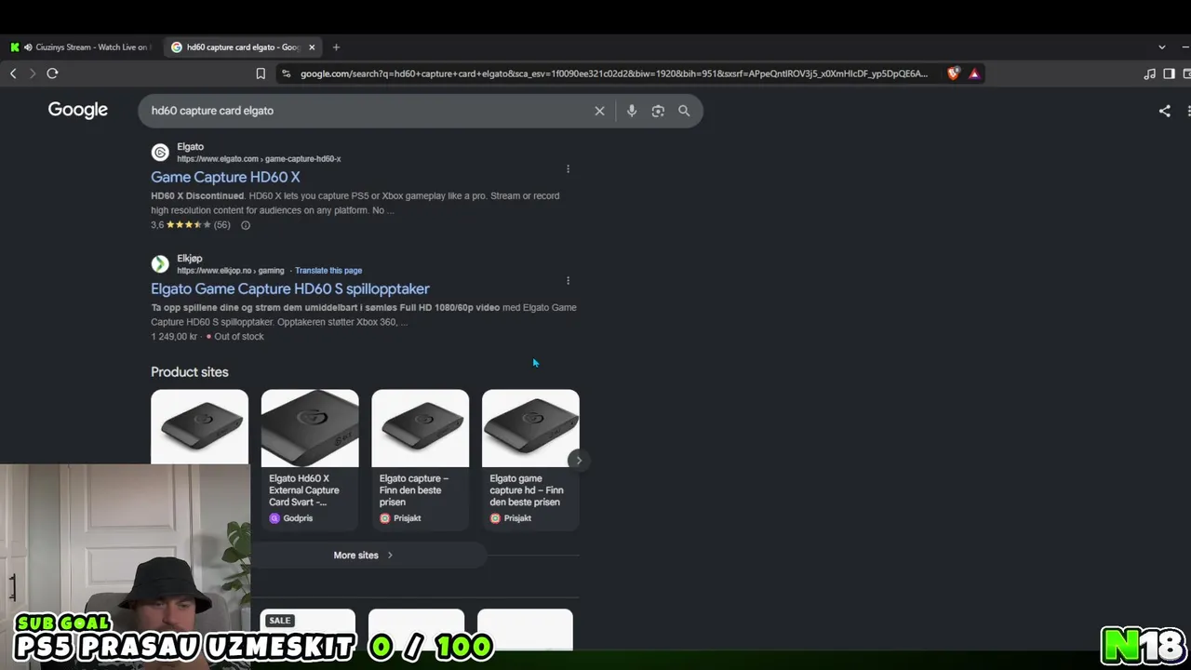The image size is (1191, 670).
Task: Search by image with Google Lens
Action: click(x=658, y=111)
